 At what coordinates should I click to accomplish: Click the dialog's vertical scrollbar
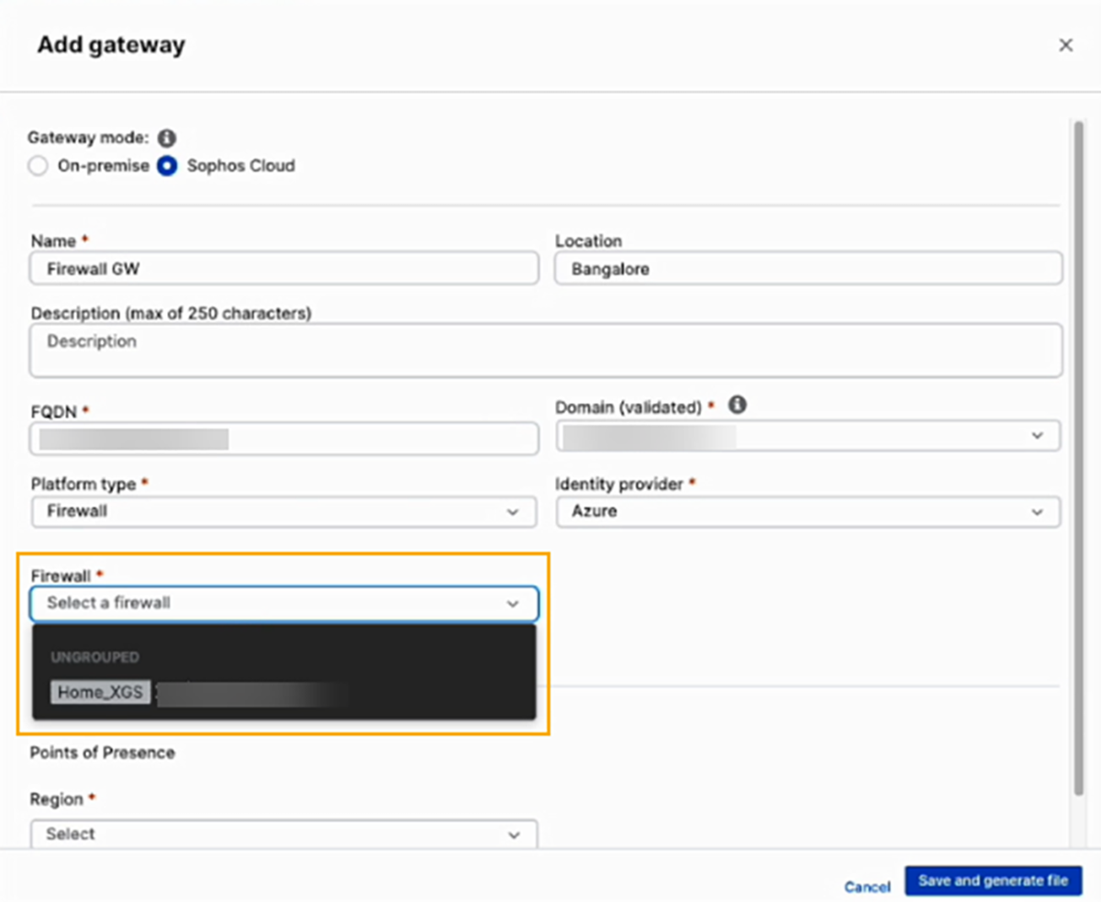point(1078,459)
